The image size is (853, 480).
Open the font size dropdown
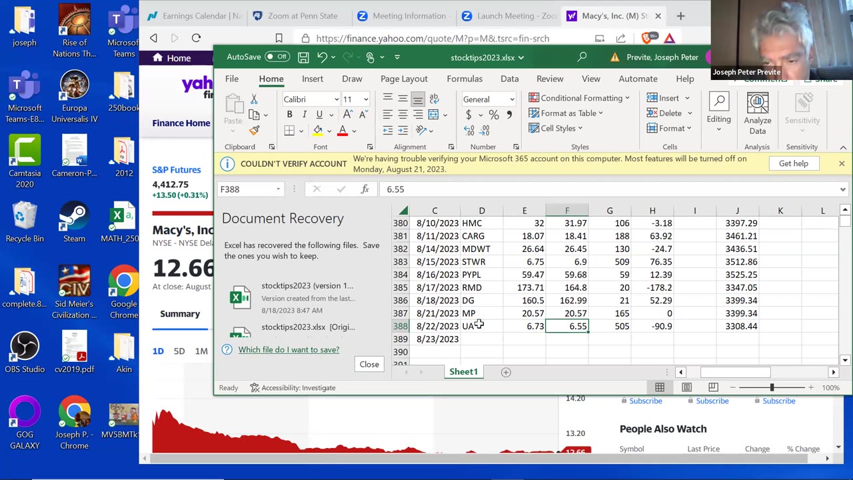point(366,99)
